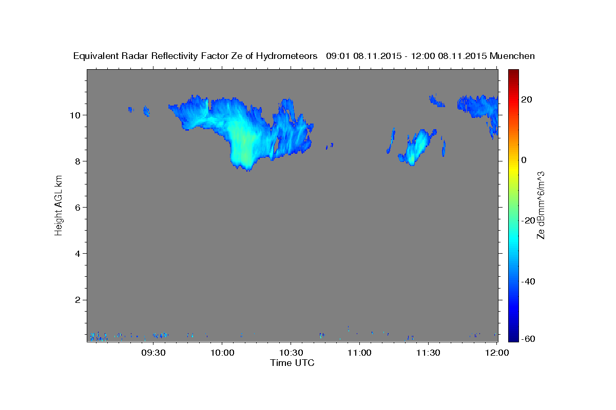Click the colorbar value '-60'
The image size is (616, 410).
tap(528, 339)
